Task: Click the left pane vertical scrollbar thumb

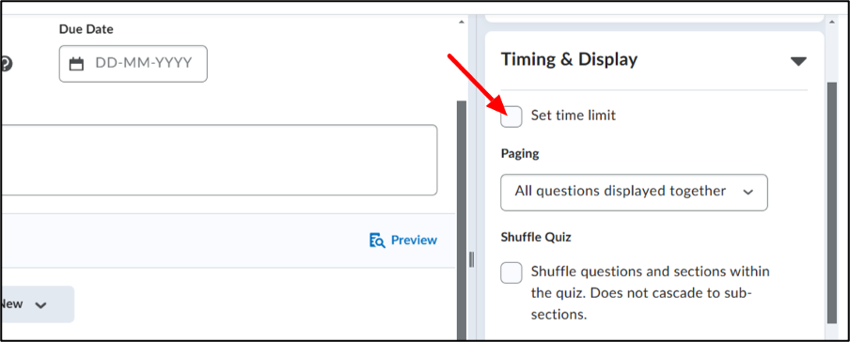Action: [x=462, y=220]
